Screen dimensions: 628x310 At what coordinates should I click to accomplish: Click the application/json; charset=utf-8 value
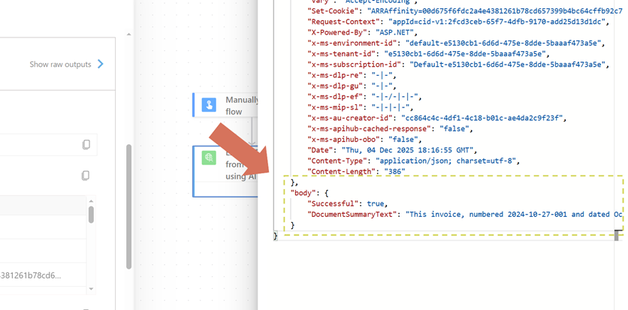(448, 161)
